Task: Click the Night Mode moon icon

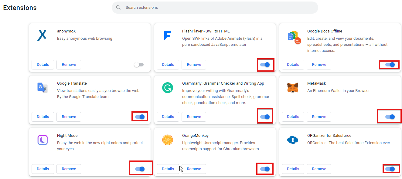Action: (43, 140)
